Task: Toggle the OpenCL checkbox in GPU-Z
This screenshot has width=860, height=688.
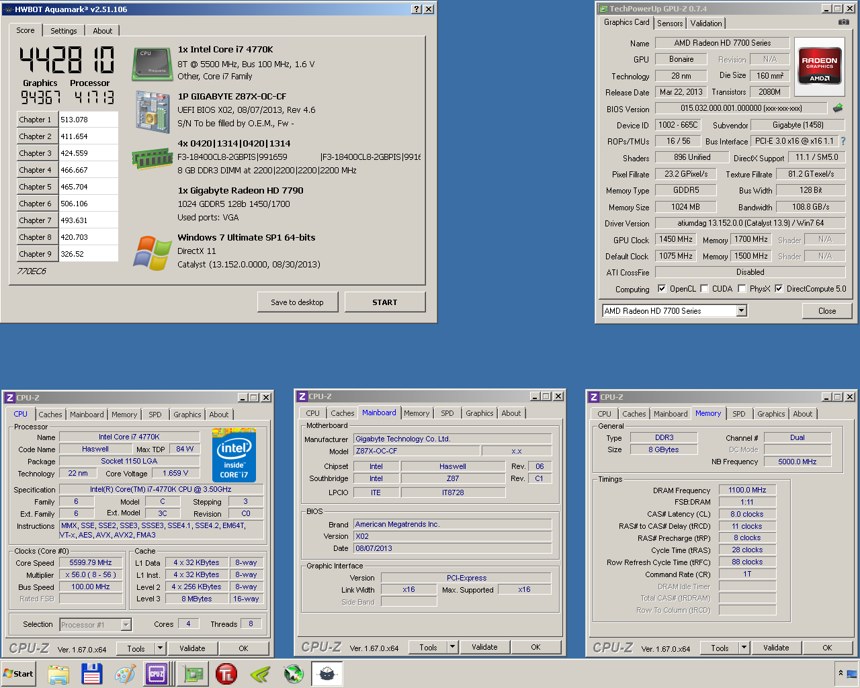Action: (662, 289)
